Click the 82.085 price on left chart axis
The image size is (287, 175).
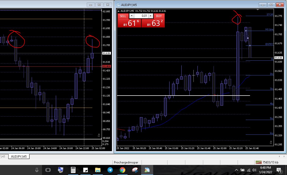(107, 11)
